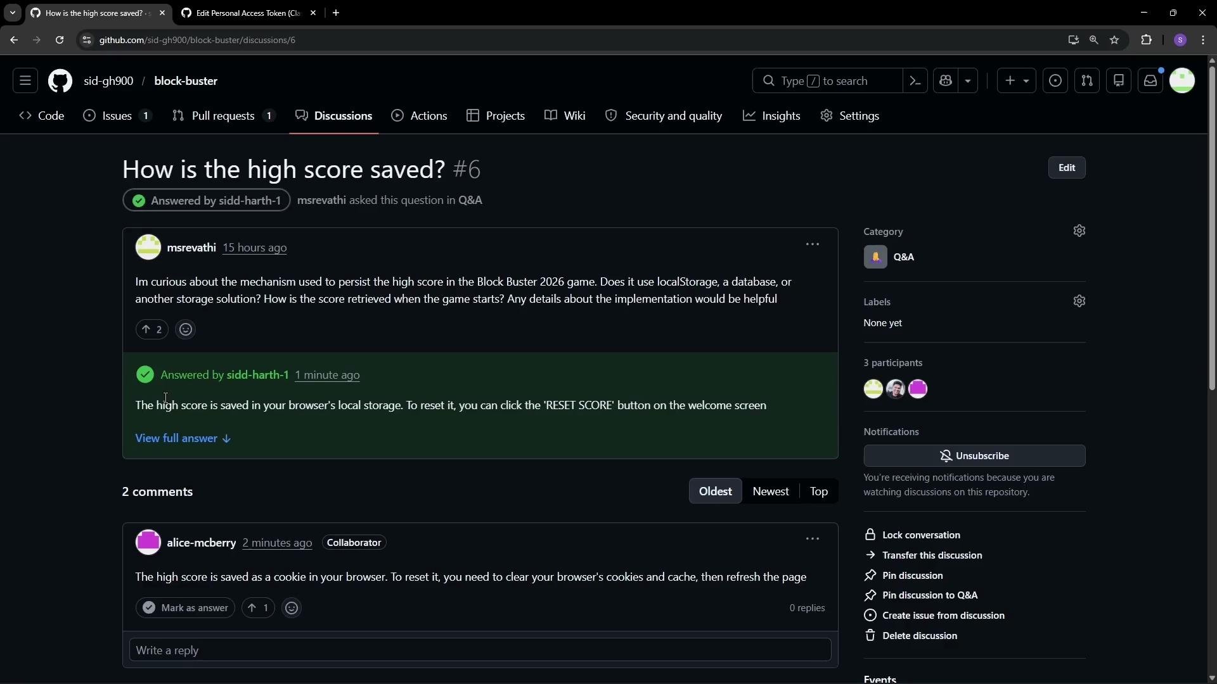Sort comments by Newest
The height and width of the screenshot is (684, 1217).
pos(771,491)
